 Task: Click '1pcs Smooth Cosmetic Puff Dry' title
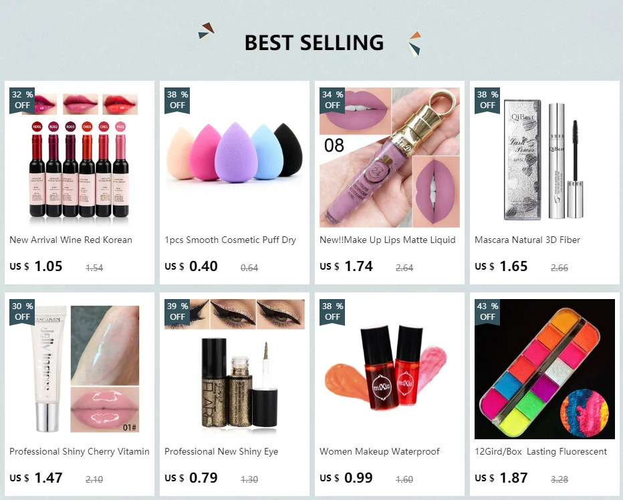pos(230,240)
